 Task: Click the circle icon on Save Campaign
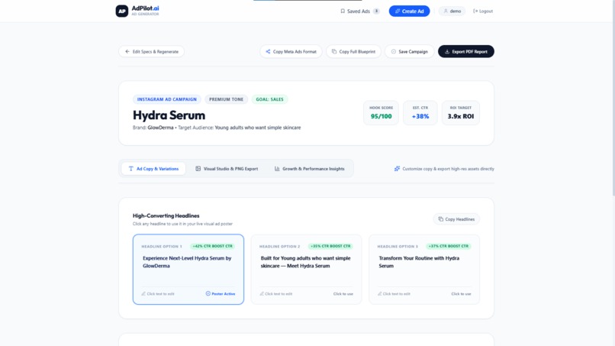coord(394,51)
